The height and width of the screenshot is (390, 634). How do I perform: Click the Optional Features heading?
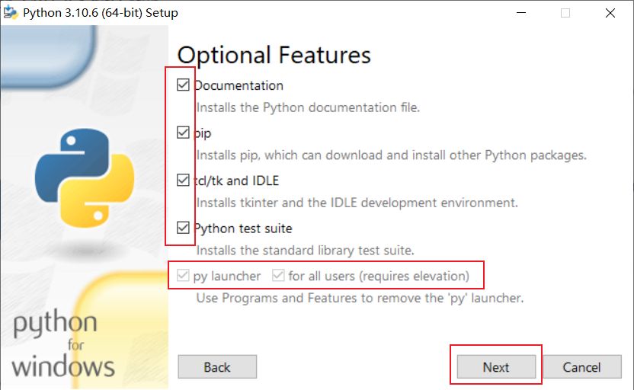coord(274,55)
